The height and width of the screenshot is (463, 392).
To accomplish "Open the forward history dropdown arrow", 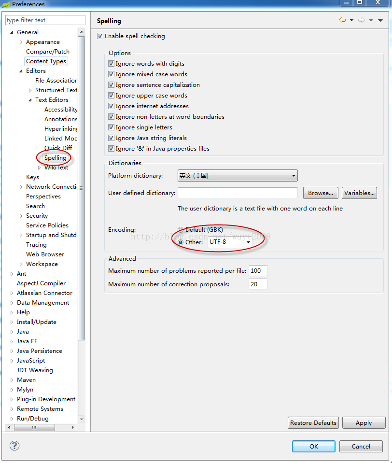I will 371,20.
